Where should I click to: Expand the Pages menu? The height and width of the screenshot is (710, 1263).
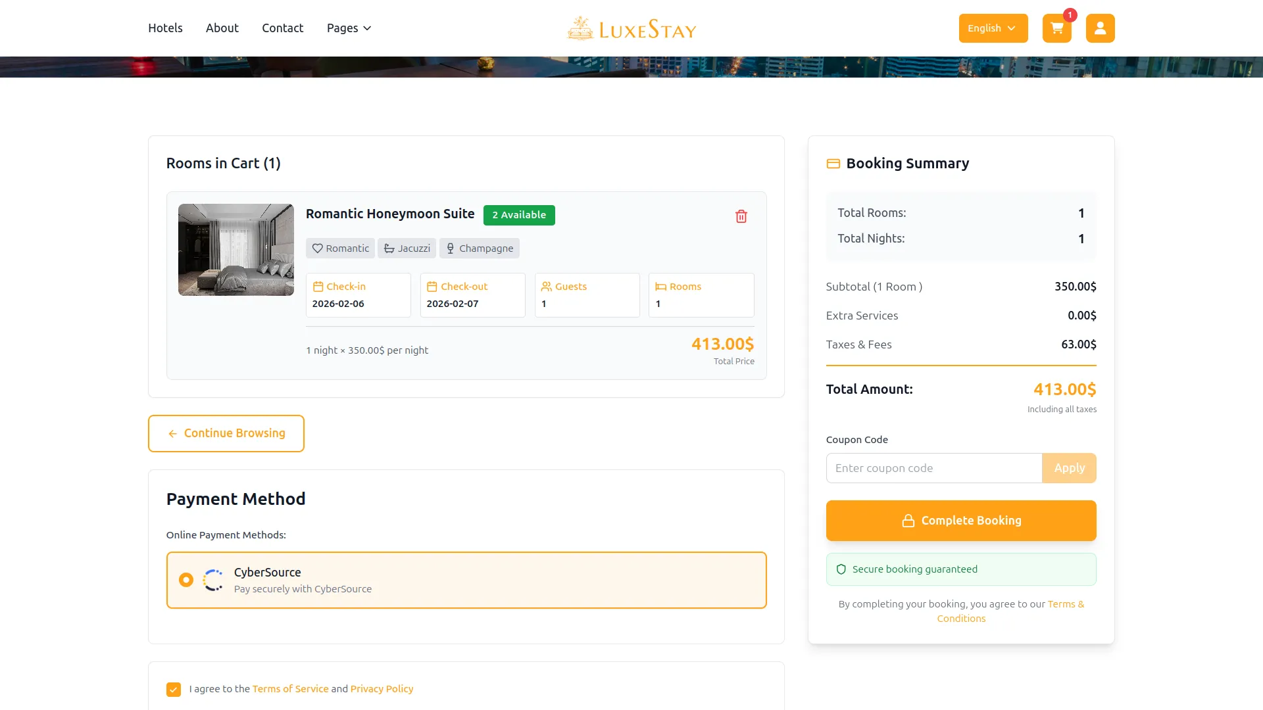tap(349, 28)
